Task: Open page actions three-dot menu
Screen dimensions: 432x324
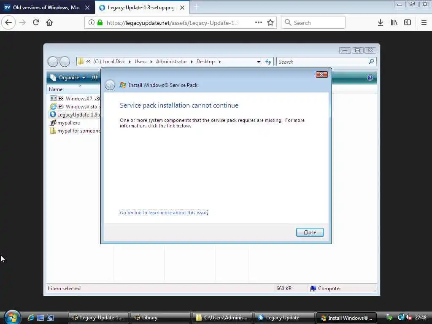Action: 259,23
